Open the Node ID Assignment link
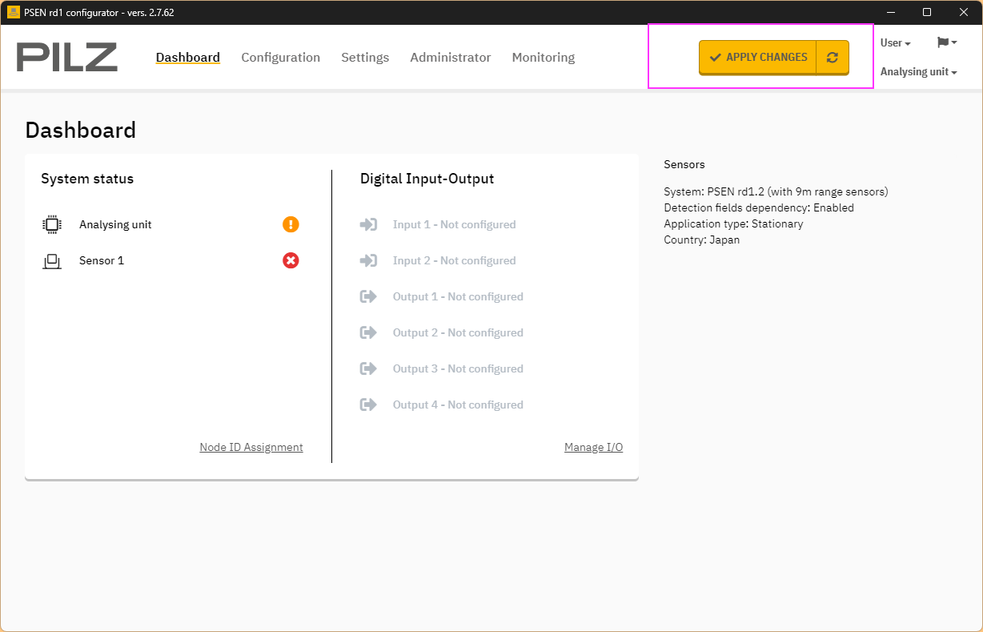The image size is (983, 632). tap(251, 447)
